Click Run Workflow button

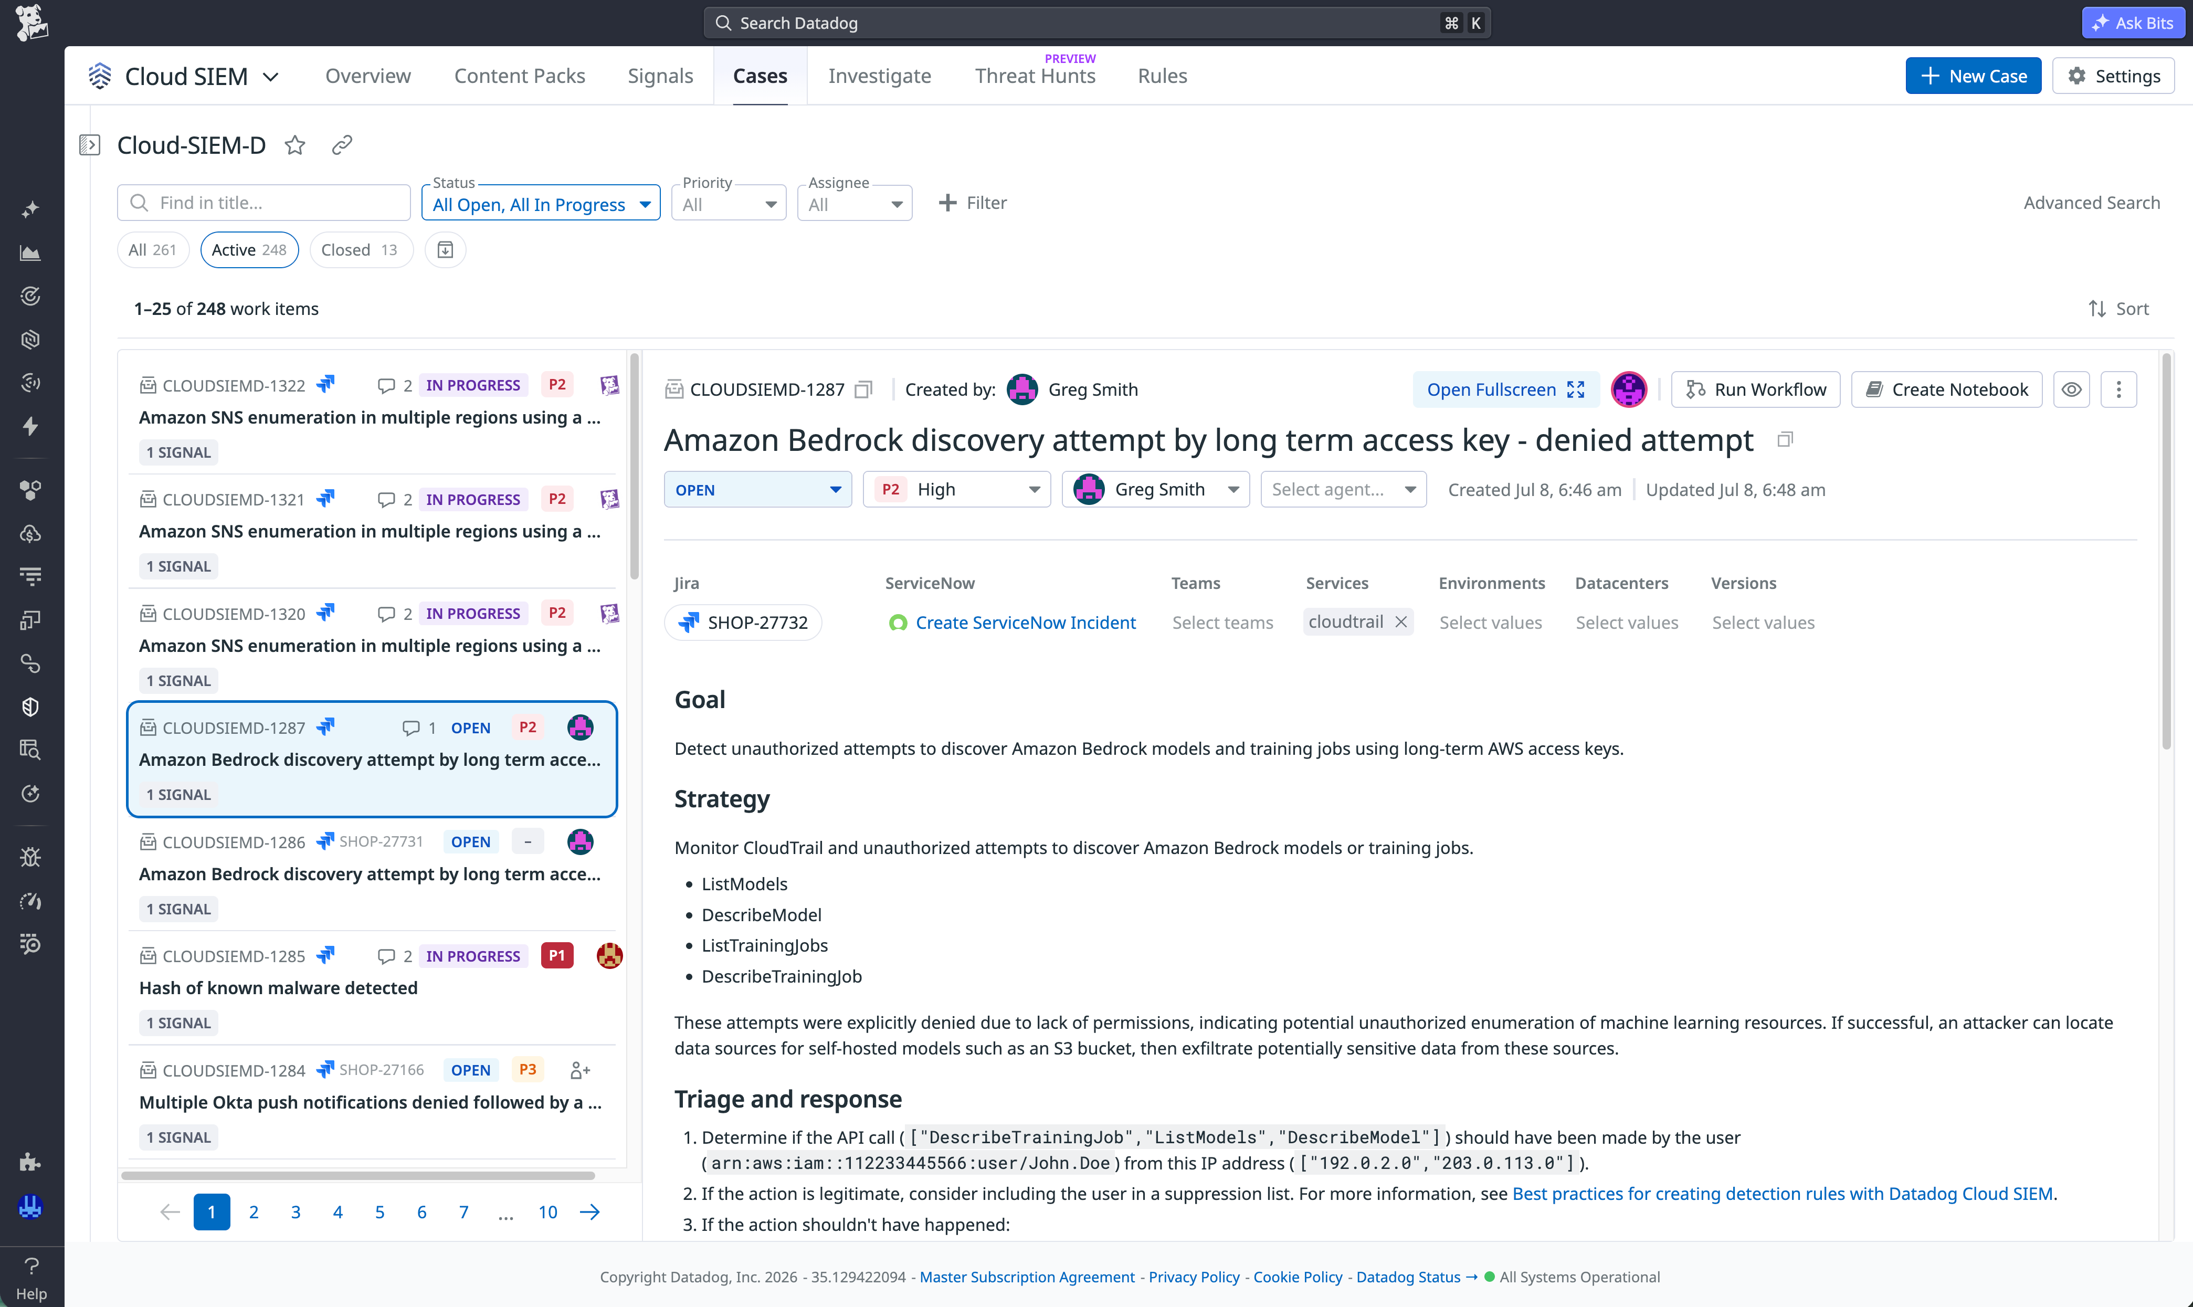1755,389
